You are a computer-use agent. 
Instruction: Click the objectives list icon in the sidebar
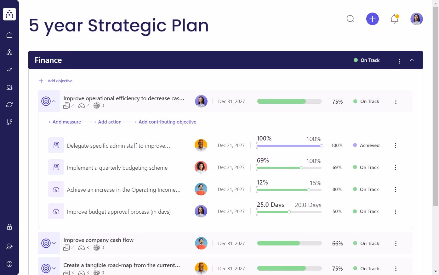coord(9,87)
